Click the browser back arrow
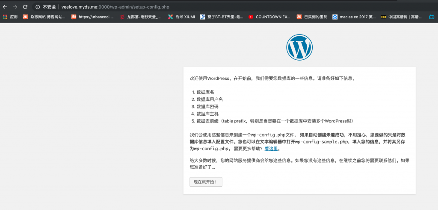The width and height of the screenshot is (438, 210). click(5, 7)
